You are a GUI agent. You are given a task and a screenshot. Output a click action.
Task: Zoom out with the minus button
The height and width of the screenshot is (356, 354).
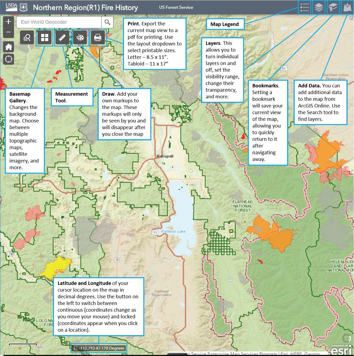point(8,32)
